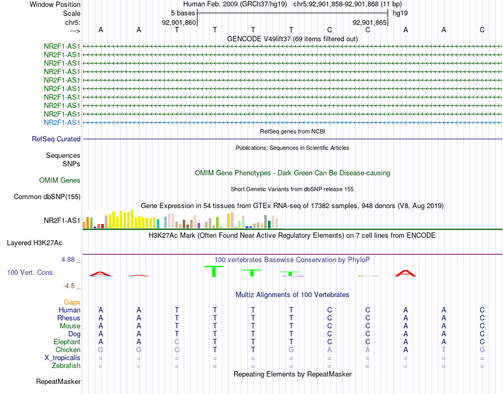Viewport: 503px width, 394px height.
Task: Click the Human alignment row label
Action: coord(69,310)
